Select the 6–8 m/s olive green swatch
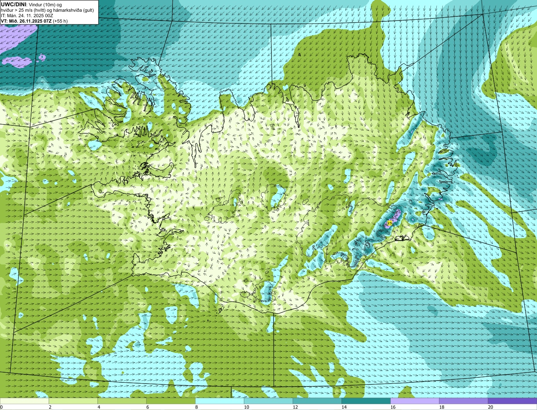The image size is (537, 410). (171, 401)
